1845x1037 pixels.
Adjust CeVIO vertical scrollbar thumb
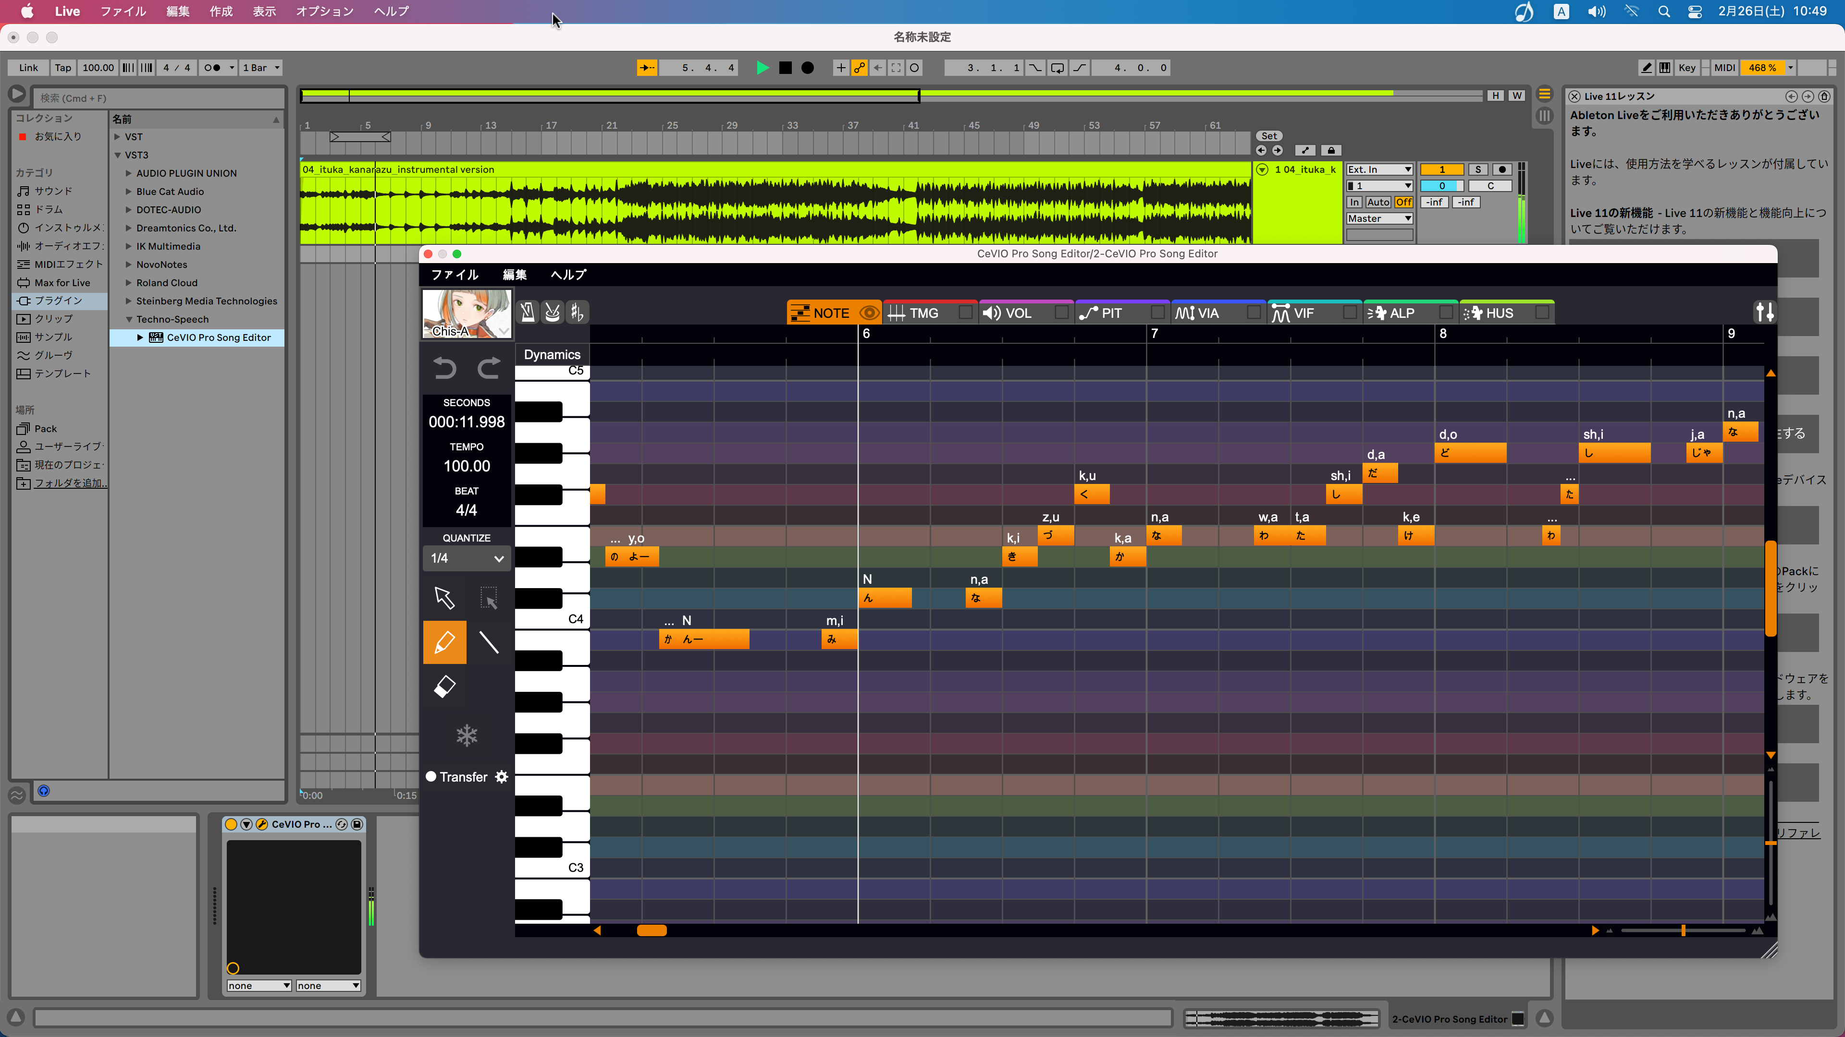point(1771,588)
